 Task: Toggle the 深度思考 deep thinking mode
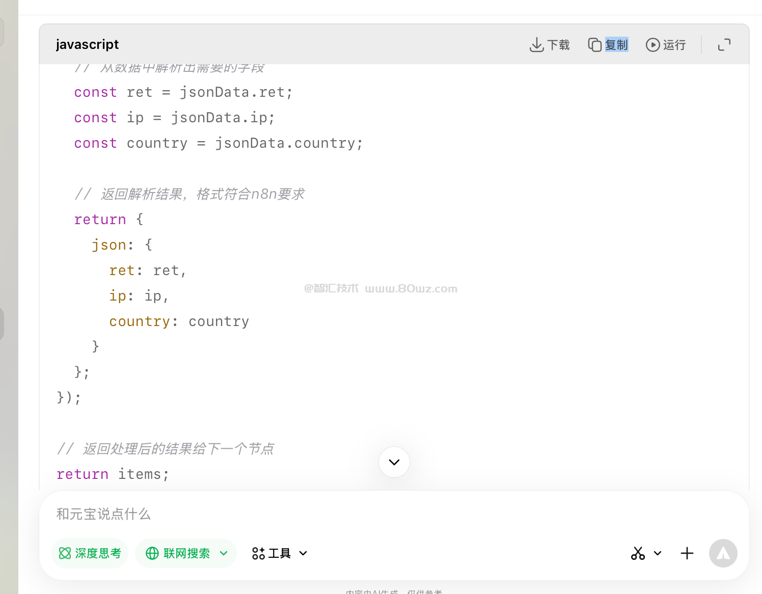tap(90, 553)
